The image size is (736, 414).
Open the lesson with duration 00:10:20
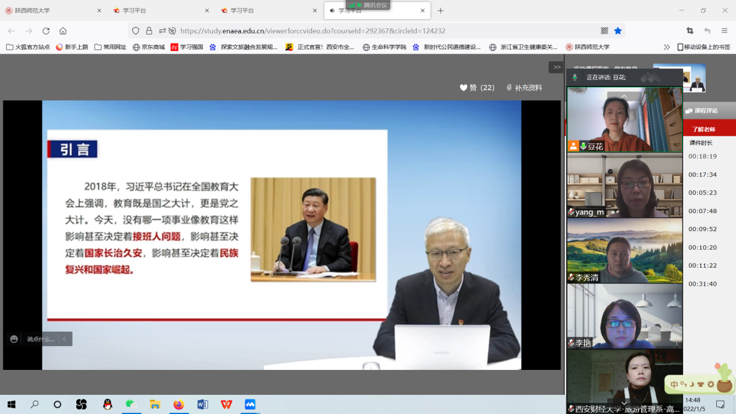(703, 247)
